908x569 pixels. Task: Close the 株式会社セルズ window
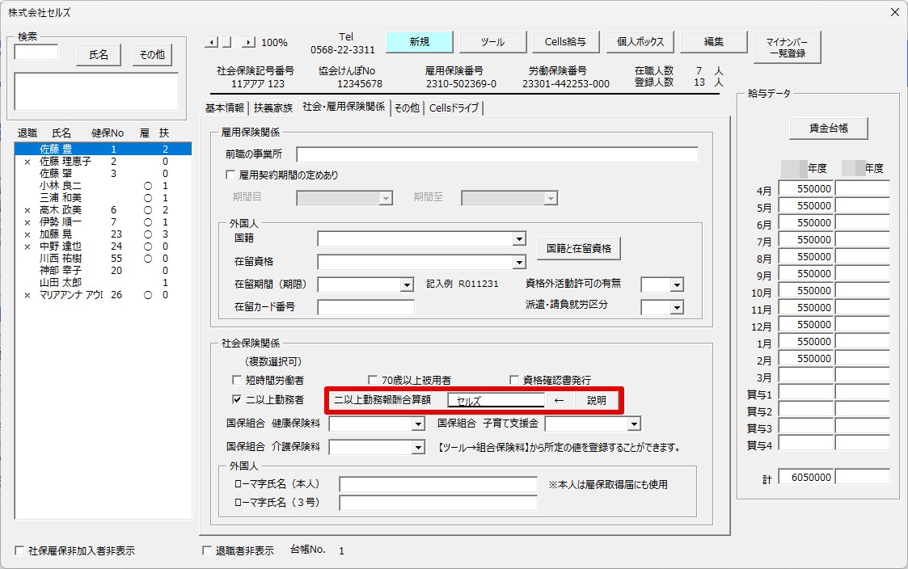tap(895, 12)
